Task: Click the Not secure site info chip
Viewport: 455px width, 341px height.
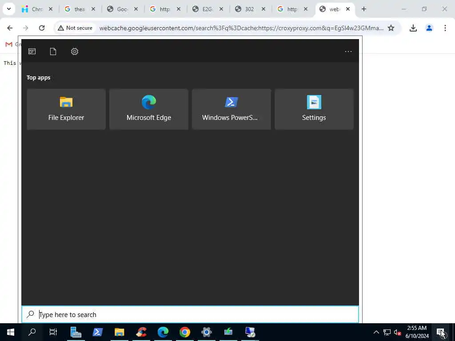Action: coord(75,28)
